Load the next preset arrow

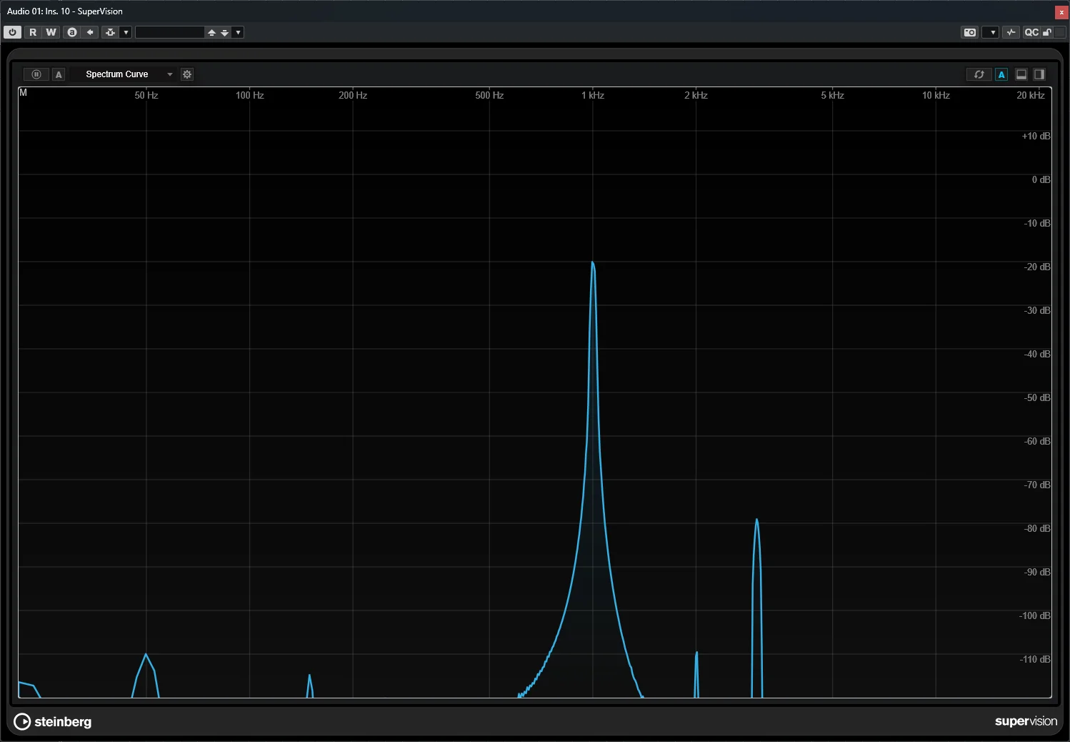coord(225,32)
